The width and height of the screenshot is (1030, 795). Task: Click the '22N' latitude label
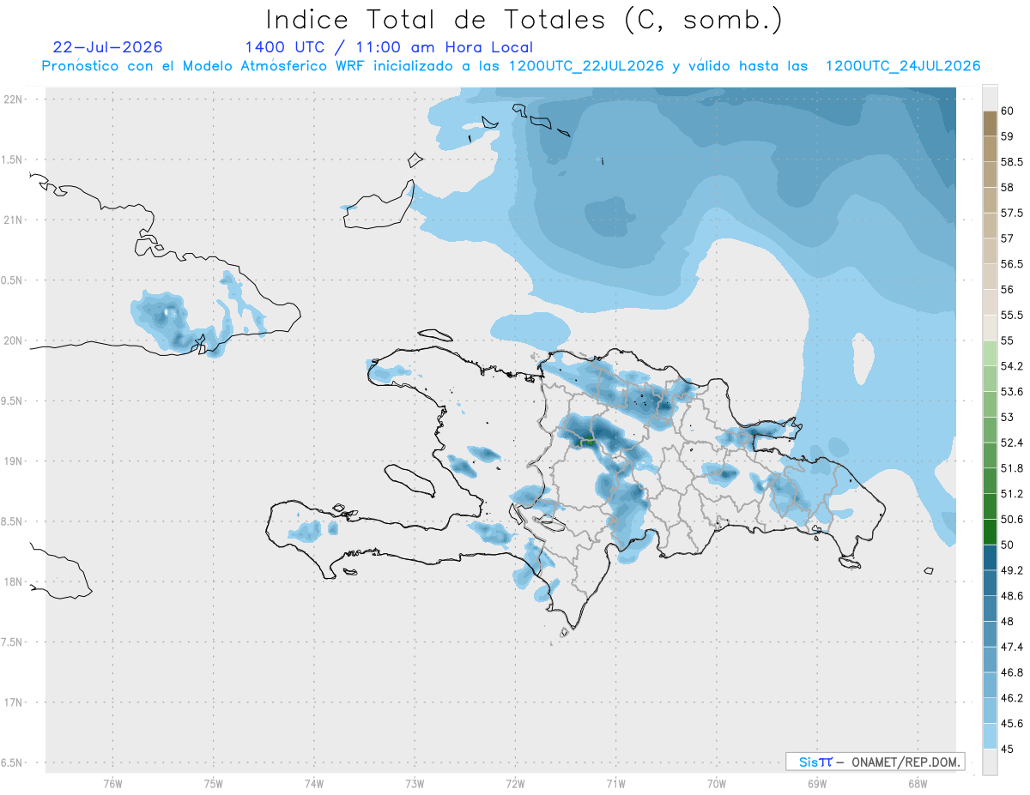point(12,99)
